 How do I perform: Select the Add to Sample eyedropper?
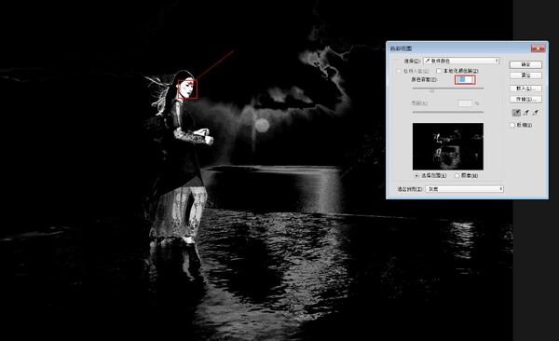(x=525, y=113)
